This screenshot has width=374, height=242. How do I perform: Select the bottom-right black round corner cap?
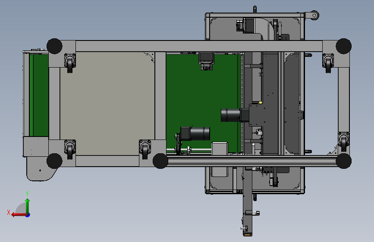coord(343,161)
